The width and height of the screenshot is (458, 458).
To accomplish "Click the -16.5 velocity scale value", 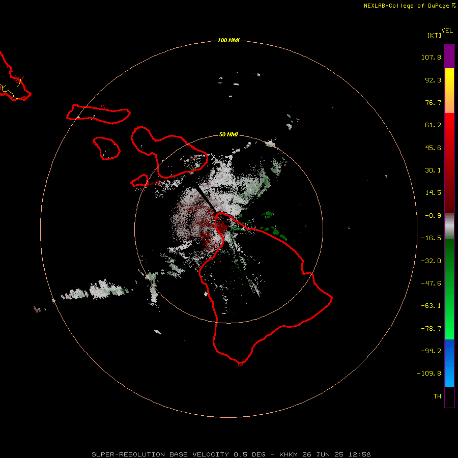I will click(x=431, y=238).
